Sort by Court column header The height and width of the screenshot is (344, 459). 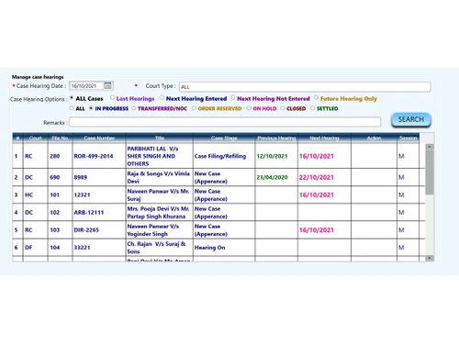(35, 139)
